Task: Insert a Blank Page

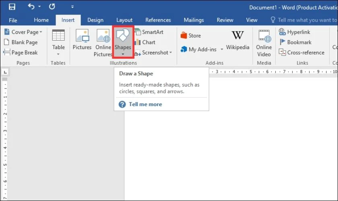Action: point(21,42)
